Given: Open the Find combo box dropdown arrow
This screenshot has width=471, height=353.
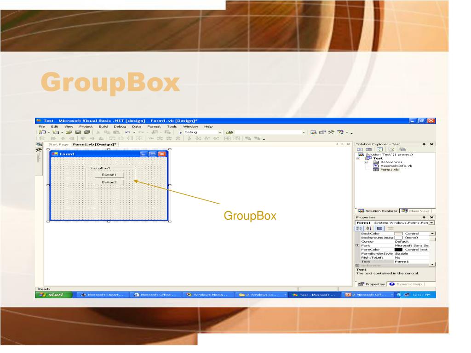Looking at the screenshot, I should 304,132.
